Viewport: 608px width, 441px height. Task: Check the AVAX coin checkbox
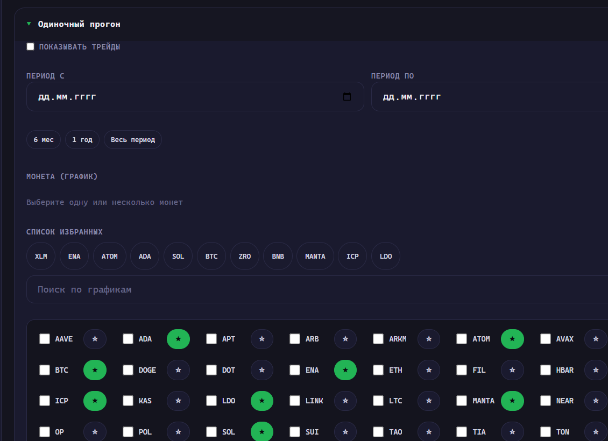(x=546, y=339)
